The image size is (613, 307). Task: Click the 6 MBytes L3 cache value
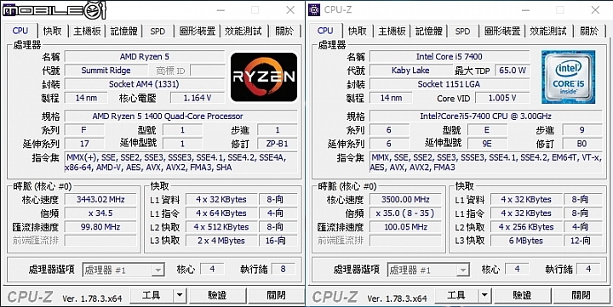pos(526,241)
